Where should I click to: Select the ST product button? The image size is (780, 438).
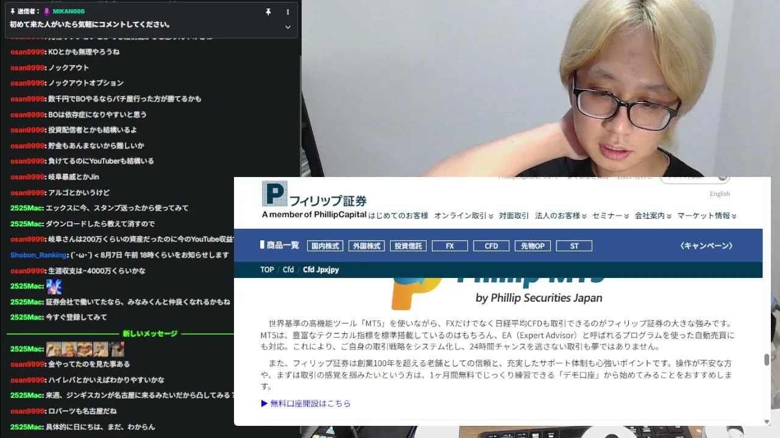pyautogui.click(x=574, y=246)
